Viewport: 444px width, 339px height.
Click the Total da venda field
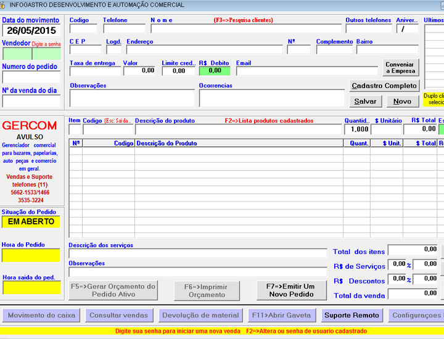point(413,294)
